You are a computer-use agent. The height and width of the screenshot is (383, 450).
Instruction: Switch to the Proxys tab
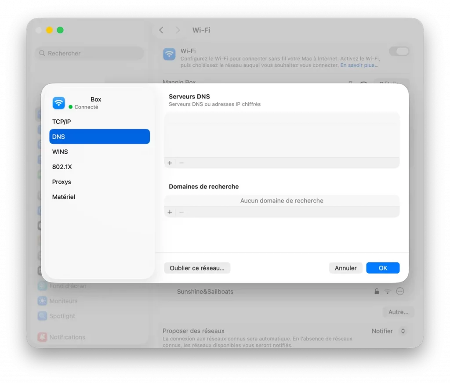tap(62, 181)
